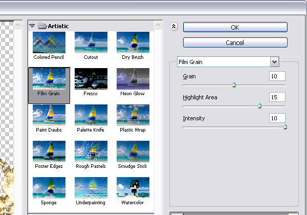The height and width of the screenshot is (215, 307).
Task: Choose the Poster Edges filter thumbnail
Action: [x=49, y=152]
